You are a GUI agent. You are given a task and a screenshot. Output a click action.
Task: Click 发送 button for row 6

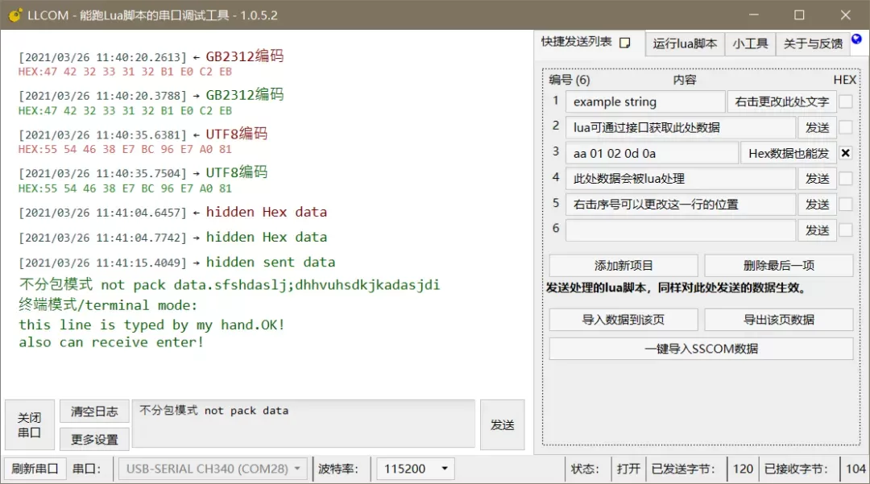(818, 230)
